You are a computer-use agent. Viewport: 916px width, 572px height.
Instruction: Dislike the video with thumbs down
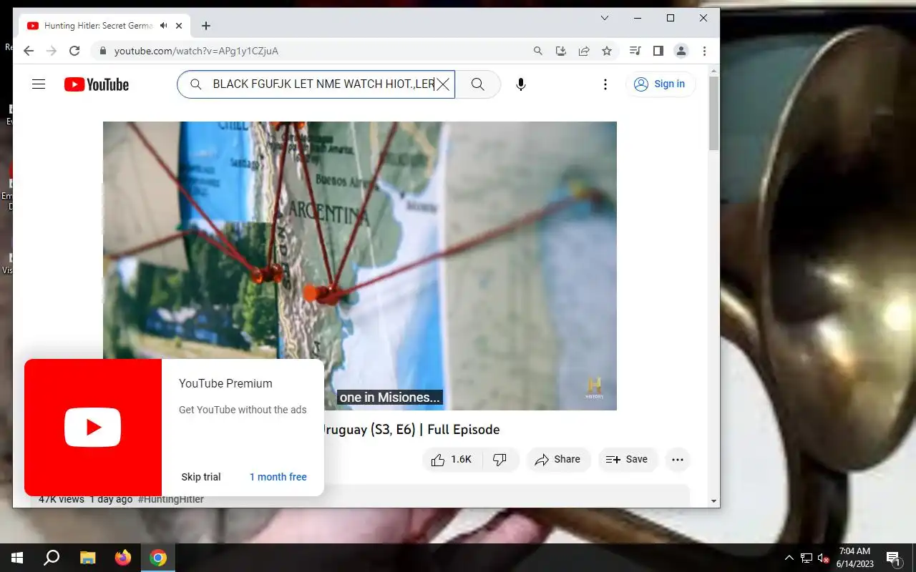[500, 460]
